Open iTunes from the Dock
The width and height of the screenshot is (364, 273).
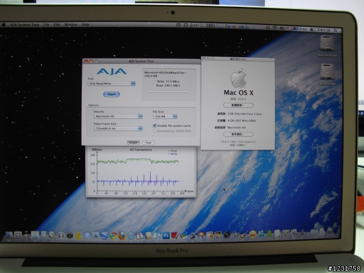point(157,235)
